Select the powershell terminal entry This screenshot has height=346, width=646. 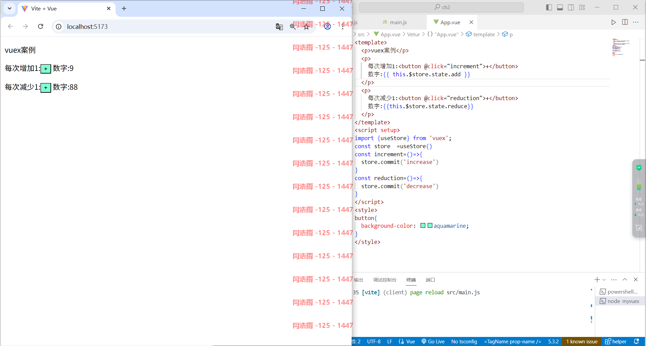pos(620,292)
